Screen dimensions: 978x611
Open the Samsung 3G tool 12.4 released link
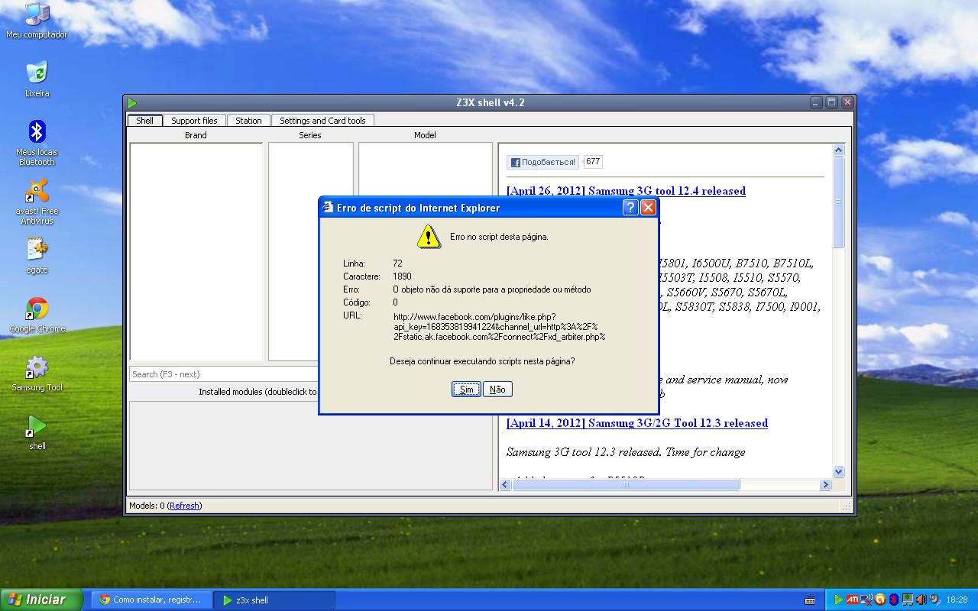(626, 191)
